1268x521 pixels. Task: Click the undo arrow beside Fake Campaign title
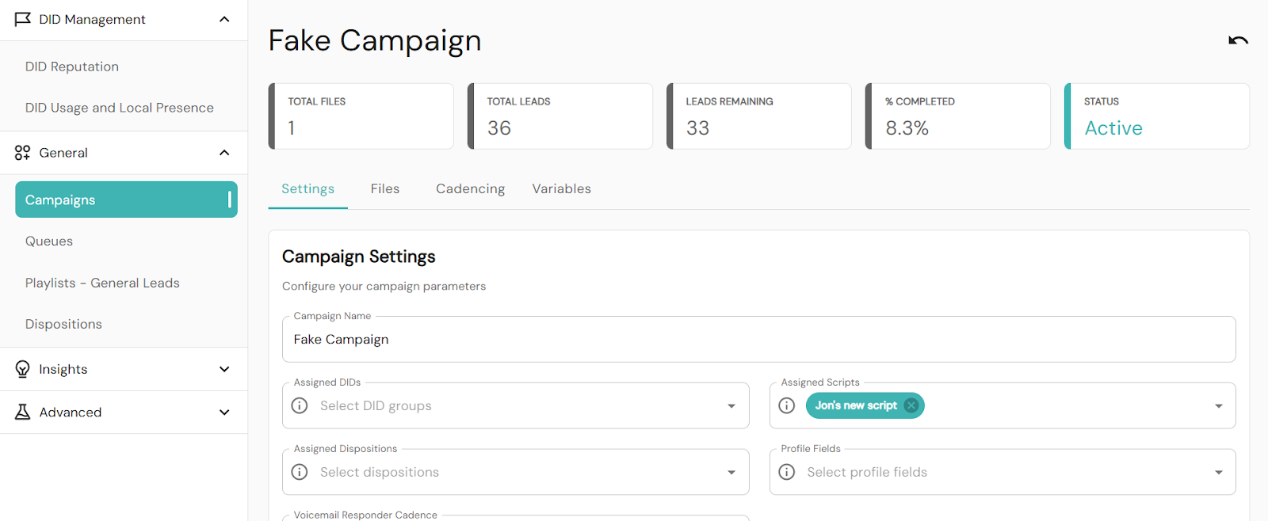click(x=1238, y=40)
